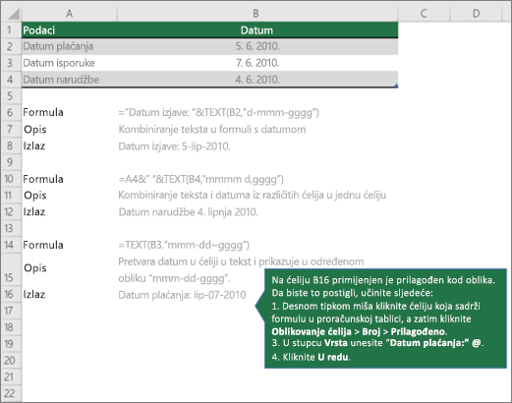Select column B header

click(257, 14)
